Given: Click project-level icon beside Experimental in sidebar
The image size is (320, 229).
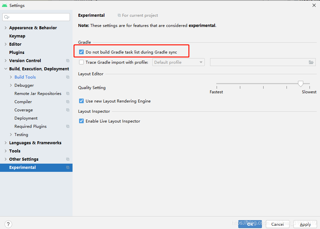Looking at the screenshot, I should tap(68, 168).
